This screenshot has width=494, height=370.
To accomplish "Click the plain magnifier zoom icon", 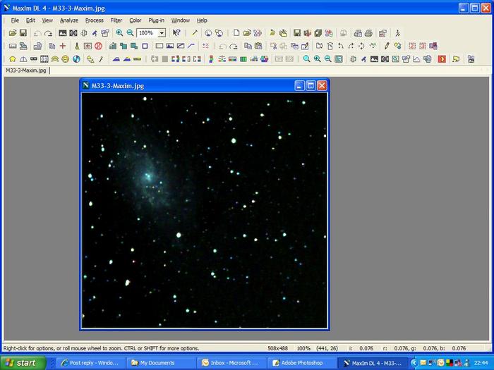I will click(306, 58).
